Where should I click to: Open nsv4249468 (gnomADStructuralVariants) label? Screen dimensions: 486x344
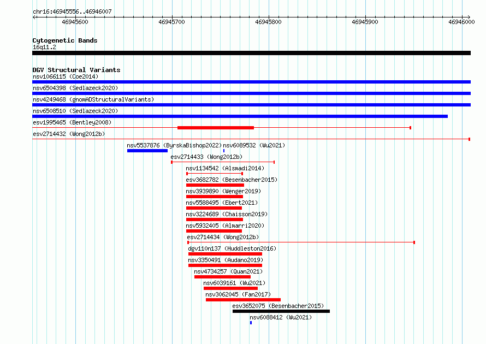(93, 99)
